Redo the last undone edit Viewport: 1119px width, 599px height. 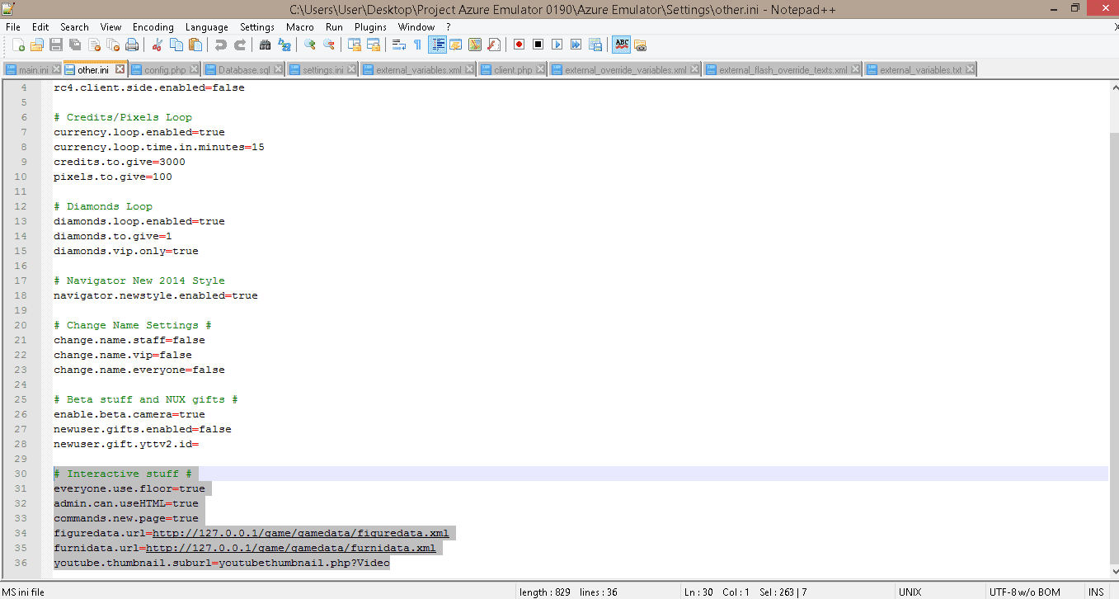point(240,45)
